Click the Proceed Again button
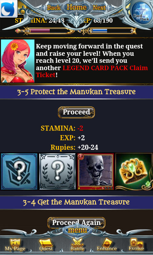Viewport: 153px width, 255px height. [x=76, y=222]
